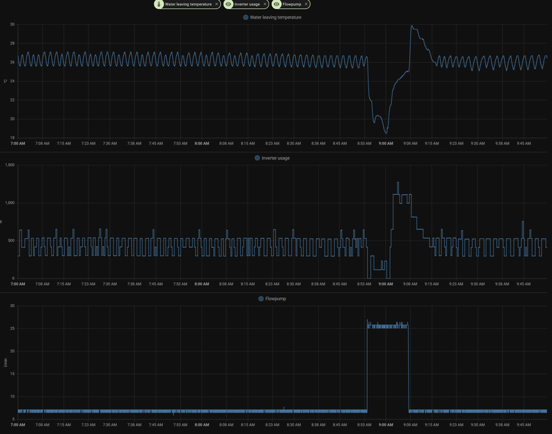Click 8:30 AM label under inverter chart
Viewport: 552px width, 434px height.
pos(294,284)
